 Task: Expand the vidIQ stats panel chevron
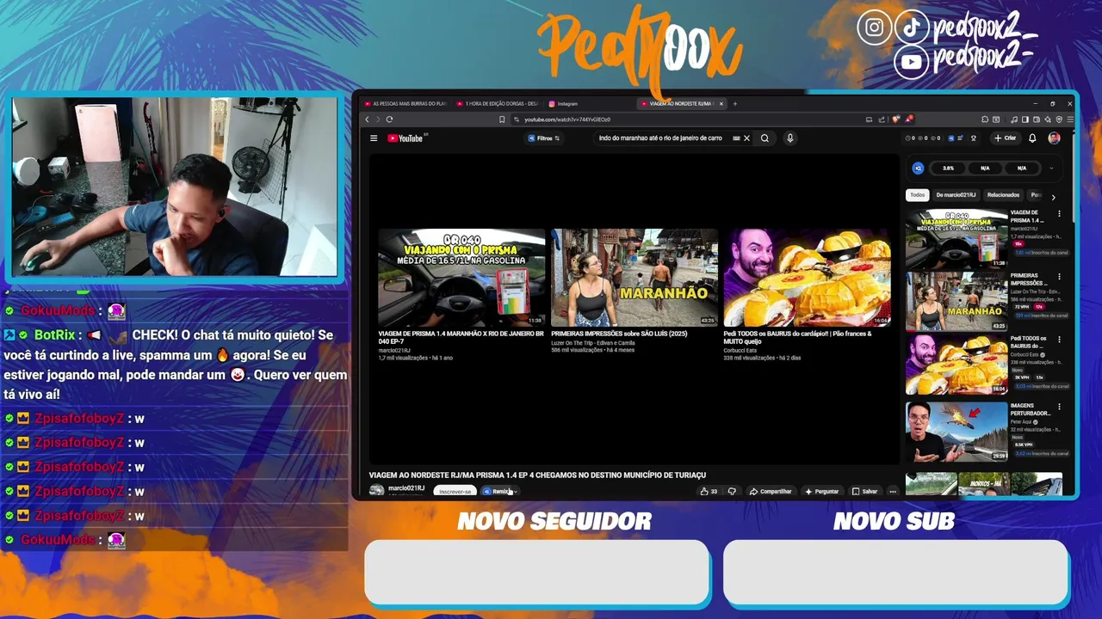(1051, 169)
